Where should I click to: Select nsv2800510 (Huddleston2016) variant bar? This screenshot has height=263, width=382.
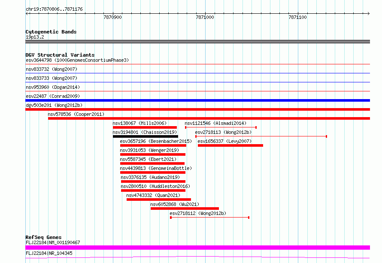coord(153,190)
